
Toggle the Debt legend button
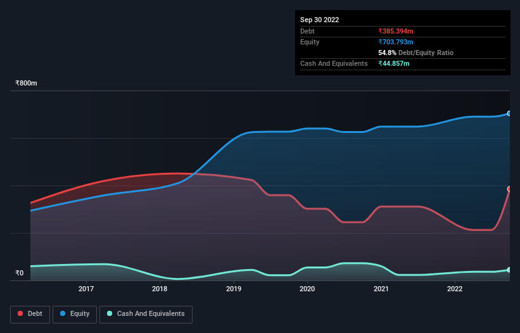click(x=30, y=314)
